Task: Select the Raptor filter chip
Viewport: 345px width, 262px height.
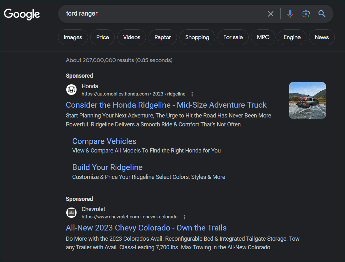Action: tap(163, 37)
